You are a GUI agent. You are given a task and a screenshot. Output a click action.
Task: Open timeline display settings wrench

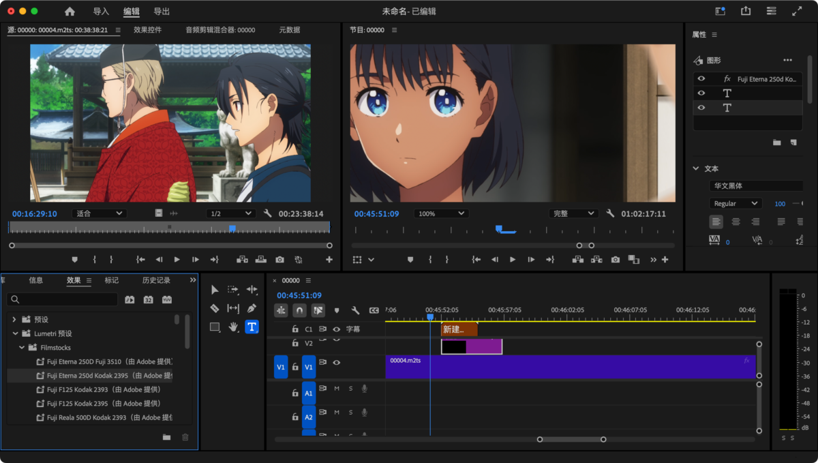pyautogui.click(x=355, y=310)
